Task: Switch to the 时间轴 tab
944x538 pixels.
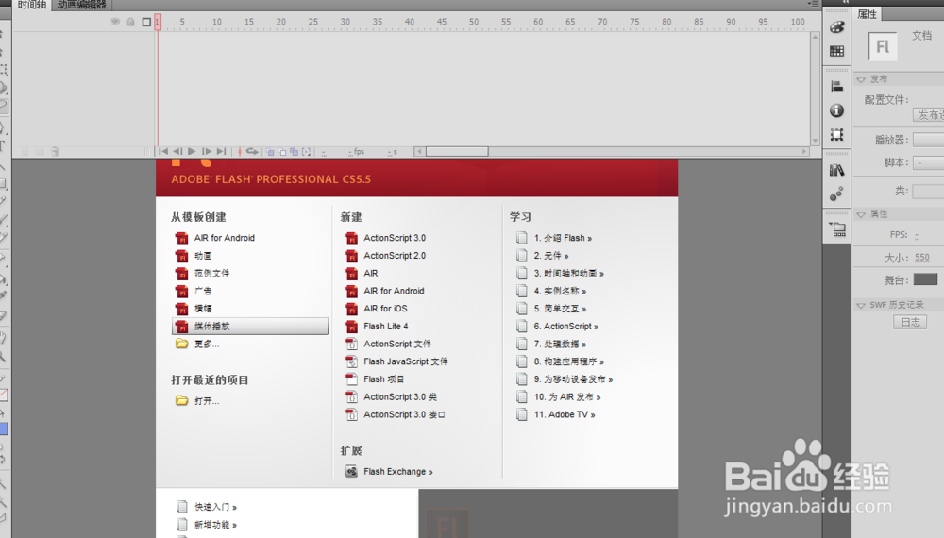Action: 31,5
